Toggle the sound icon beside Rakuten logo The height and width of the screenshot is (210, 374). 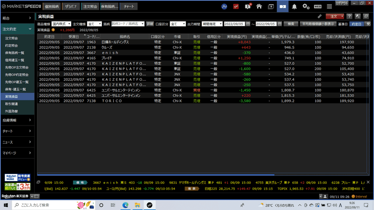(x=32, y=196)
